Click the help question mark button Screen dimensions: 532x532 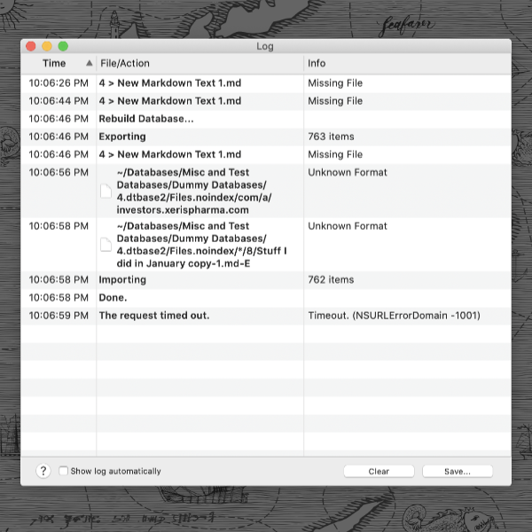point(43,471)
